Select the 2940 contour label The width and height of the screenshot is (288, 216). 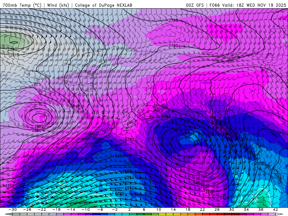click(124, 182)
